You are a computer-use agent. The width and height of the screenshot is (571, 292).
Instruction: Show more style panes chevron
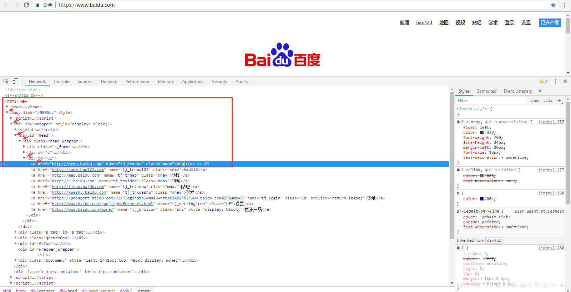pyautogui.click(x=540, y=91)
